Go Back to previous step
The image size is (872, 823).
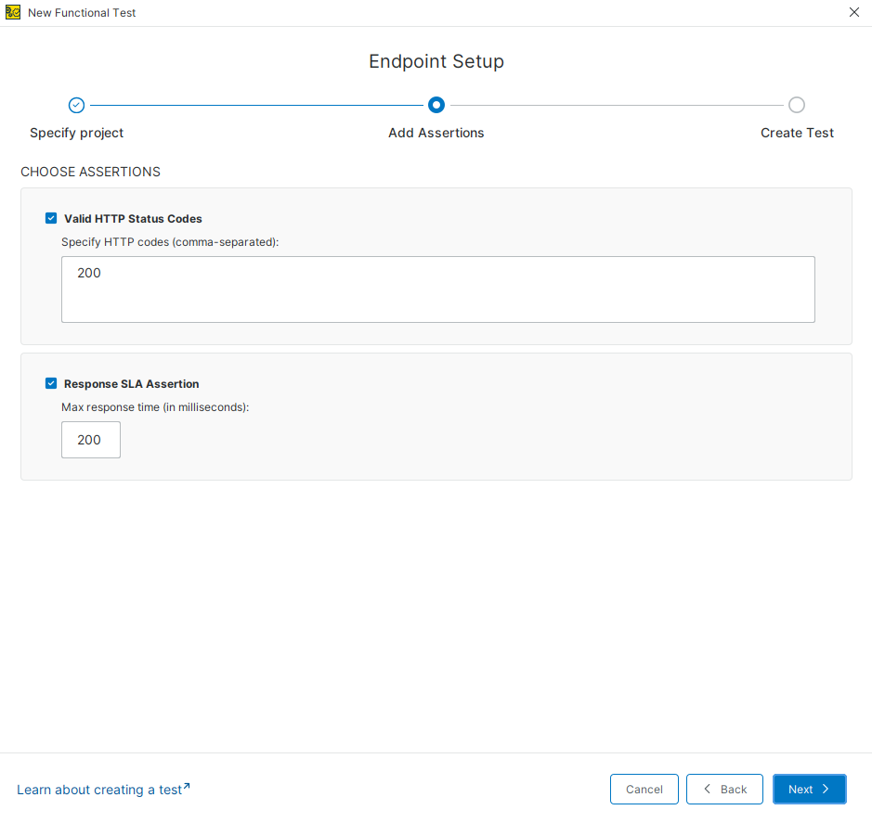coord(724,789)
